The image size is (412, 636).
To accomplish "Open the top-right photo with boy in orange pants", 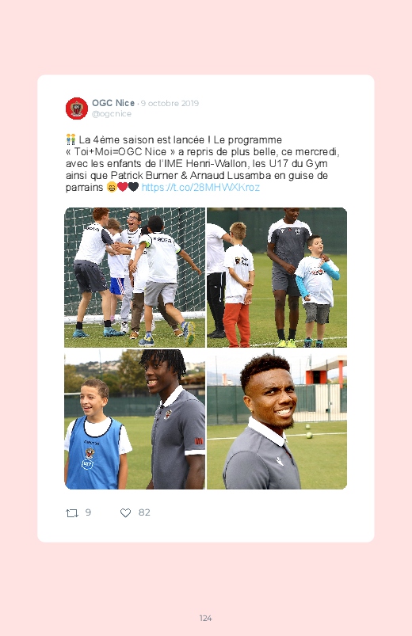I will [x=277, y=277].
